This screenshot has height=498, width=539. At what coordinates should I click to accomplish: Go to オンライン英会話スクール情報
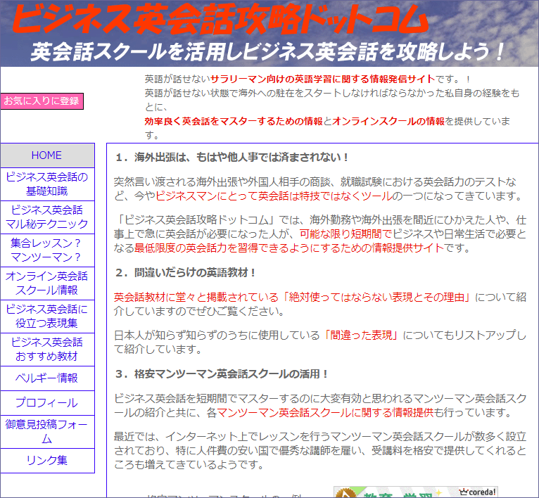pyautogui.click(x=47, y=283)
